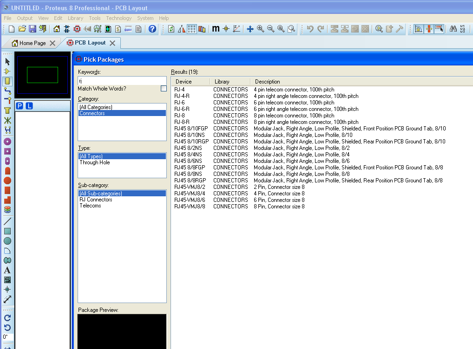Image resolution: width=473 pixels, height=349 pixels.
Task: Select '(All Categories)' in Category list
Action: coord(122,107)
